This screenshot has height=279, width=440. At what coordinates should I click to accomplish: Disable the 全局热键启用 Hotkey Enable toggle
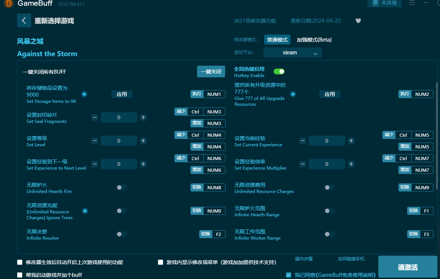pyautogui.click(x=279, y=71)
